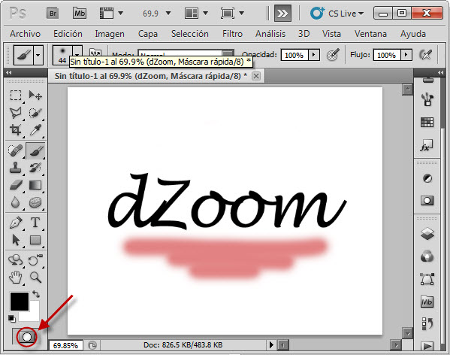Toggle Quick Mask mode button
The image size is (450, 355).
coord(27,336)
